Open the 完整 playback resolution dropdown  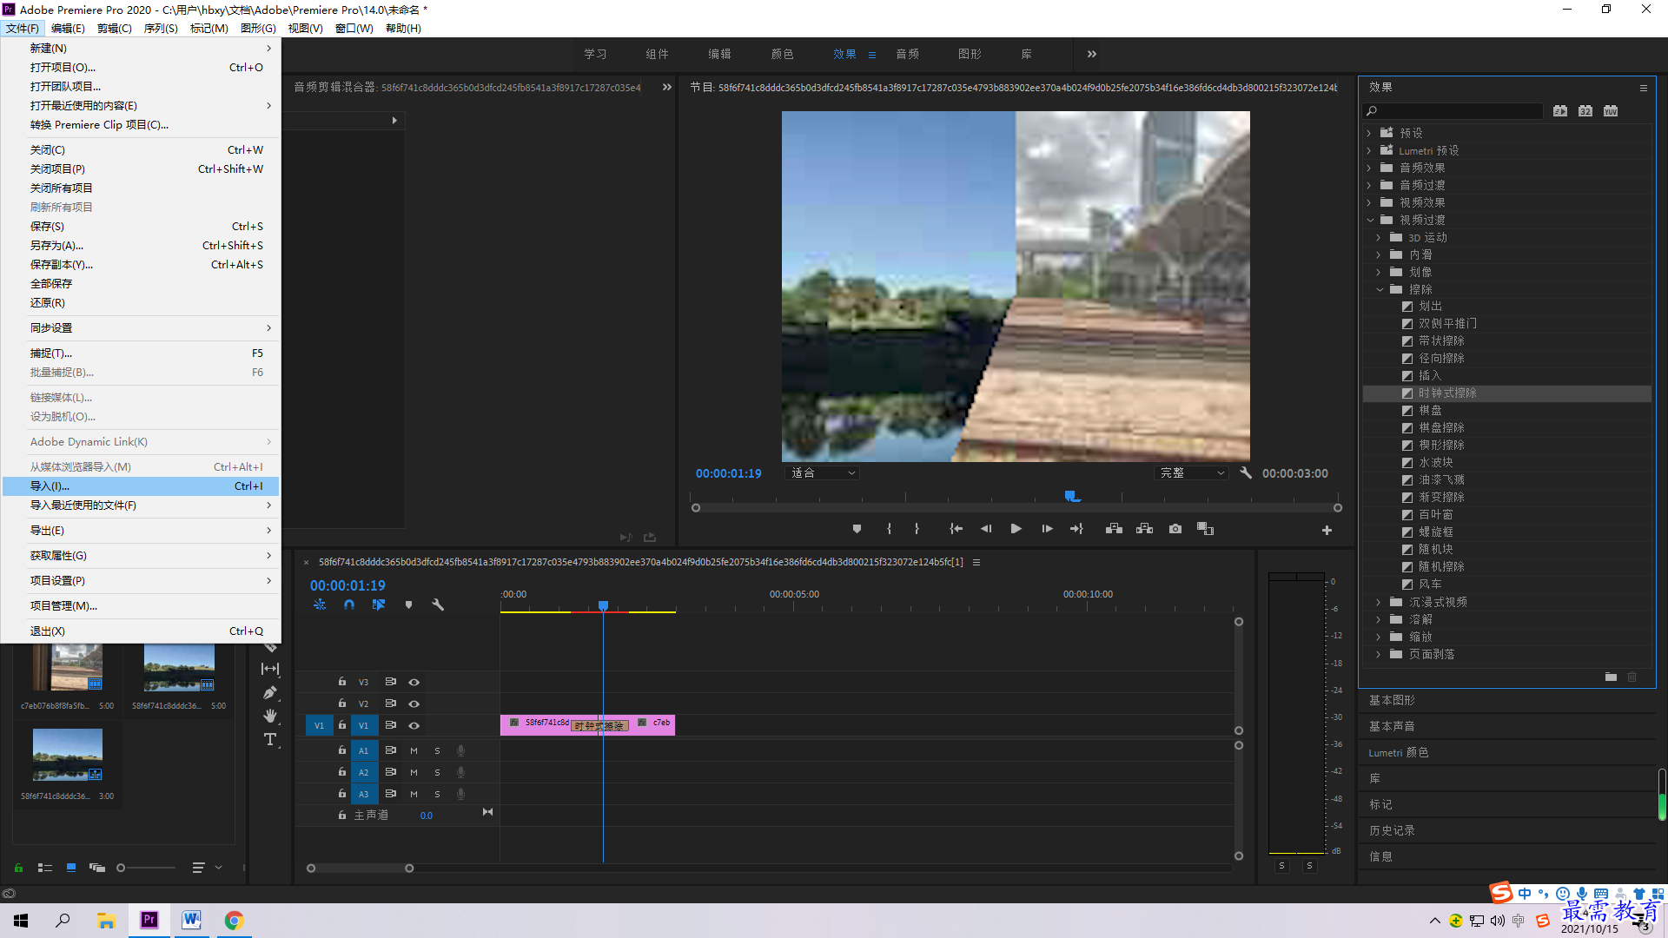pyautogui.click(x=1192, y=473)
